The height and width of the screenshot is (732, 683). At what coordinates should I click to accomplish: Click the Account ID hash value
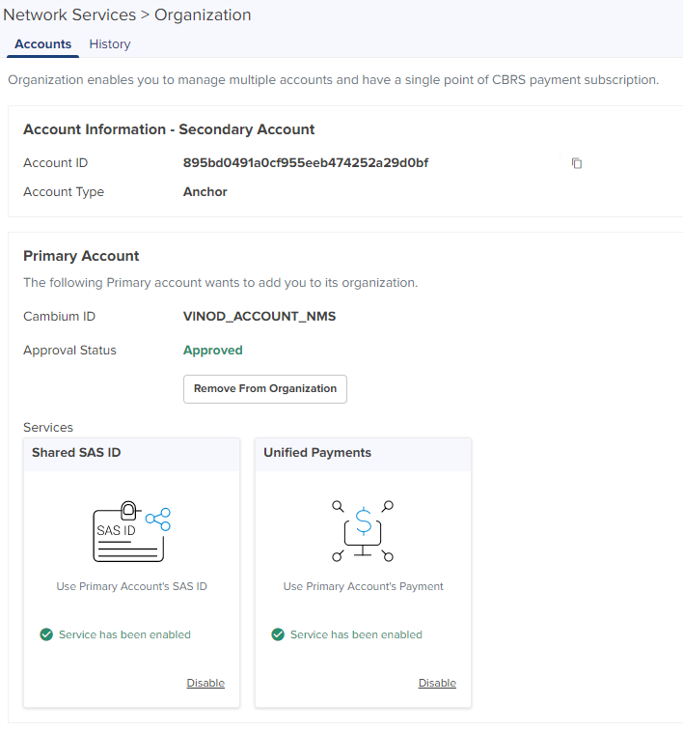305,163
